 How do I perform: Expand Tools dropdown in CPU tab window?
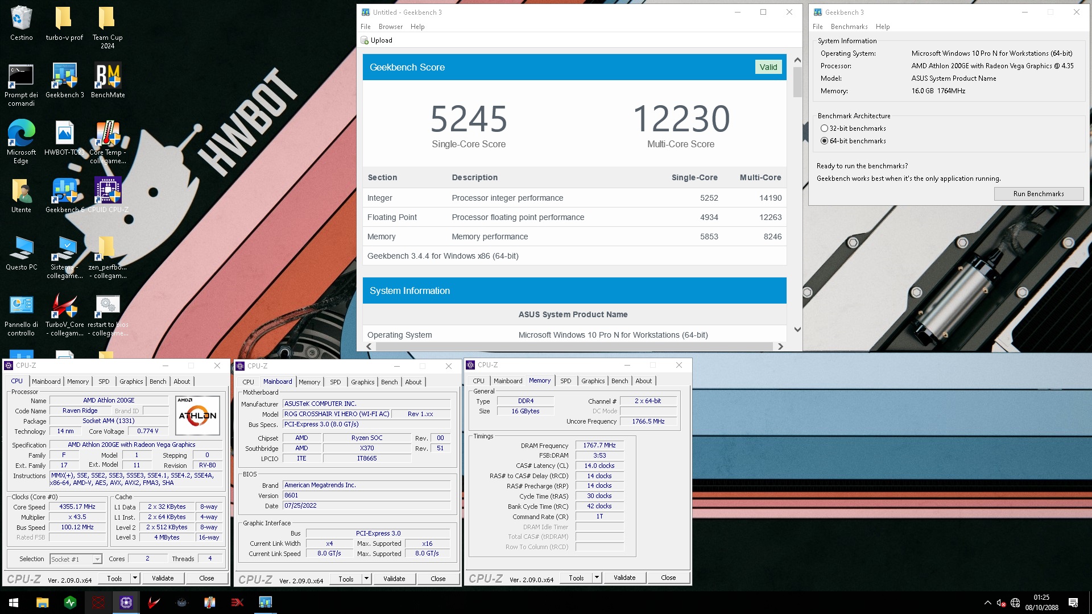(x=135, y=578)
